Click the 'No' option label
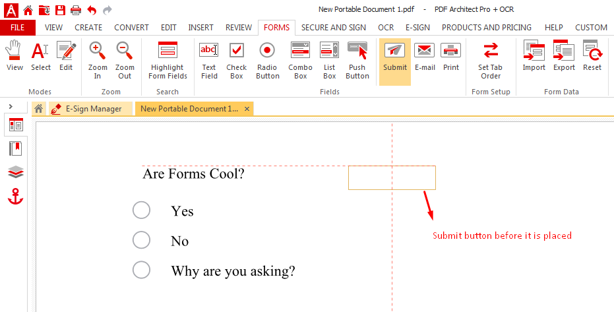Image resolution: width=614 pixels, height=312 pixels. pos(180,241)
